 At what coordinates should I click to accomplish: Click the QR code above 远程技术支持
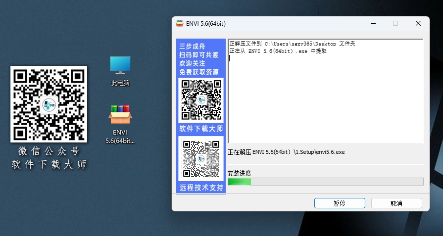201,159
